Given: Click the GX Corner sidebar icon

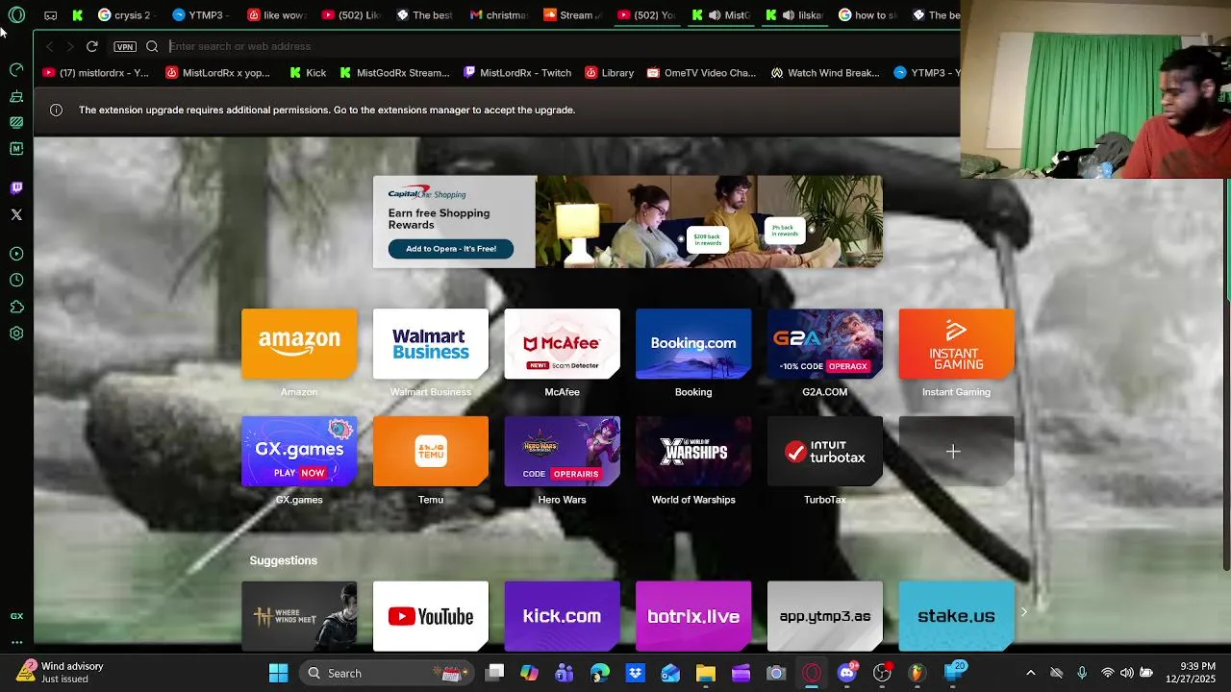Looking at the screenshot, I should (x=16, y=616).
